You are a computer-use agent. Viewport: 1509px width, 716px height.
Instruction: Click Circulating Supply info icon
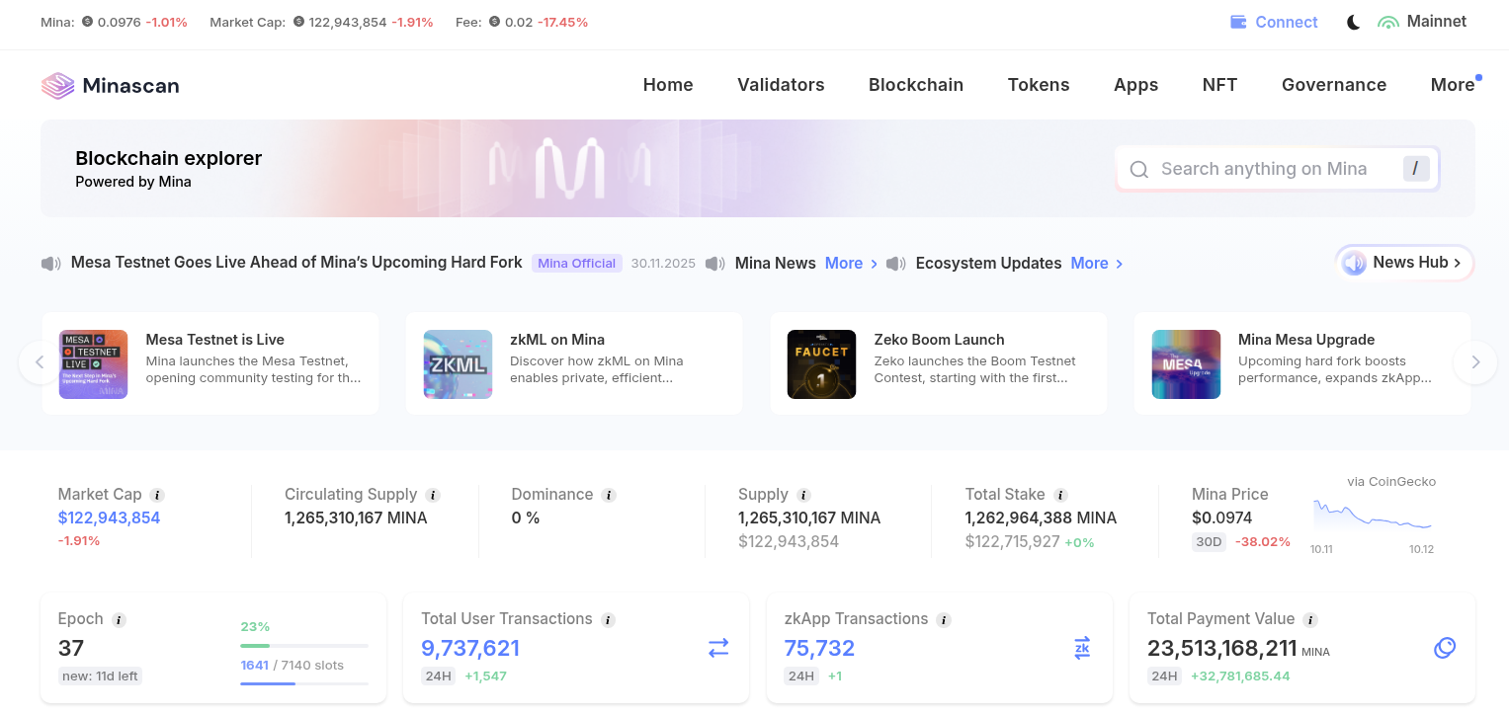[433, 495]
